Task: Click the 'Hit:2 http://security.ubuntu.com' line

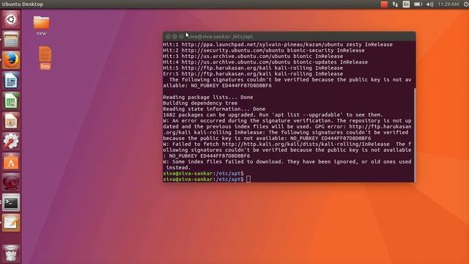Action: [264, 51]
